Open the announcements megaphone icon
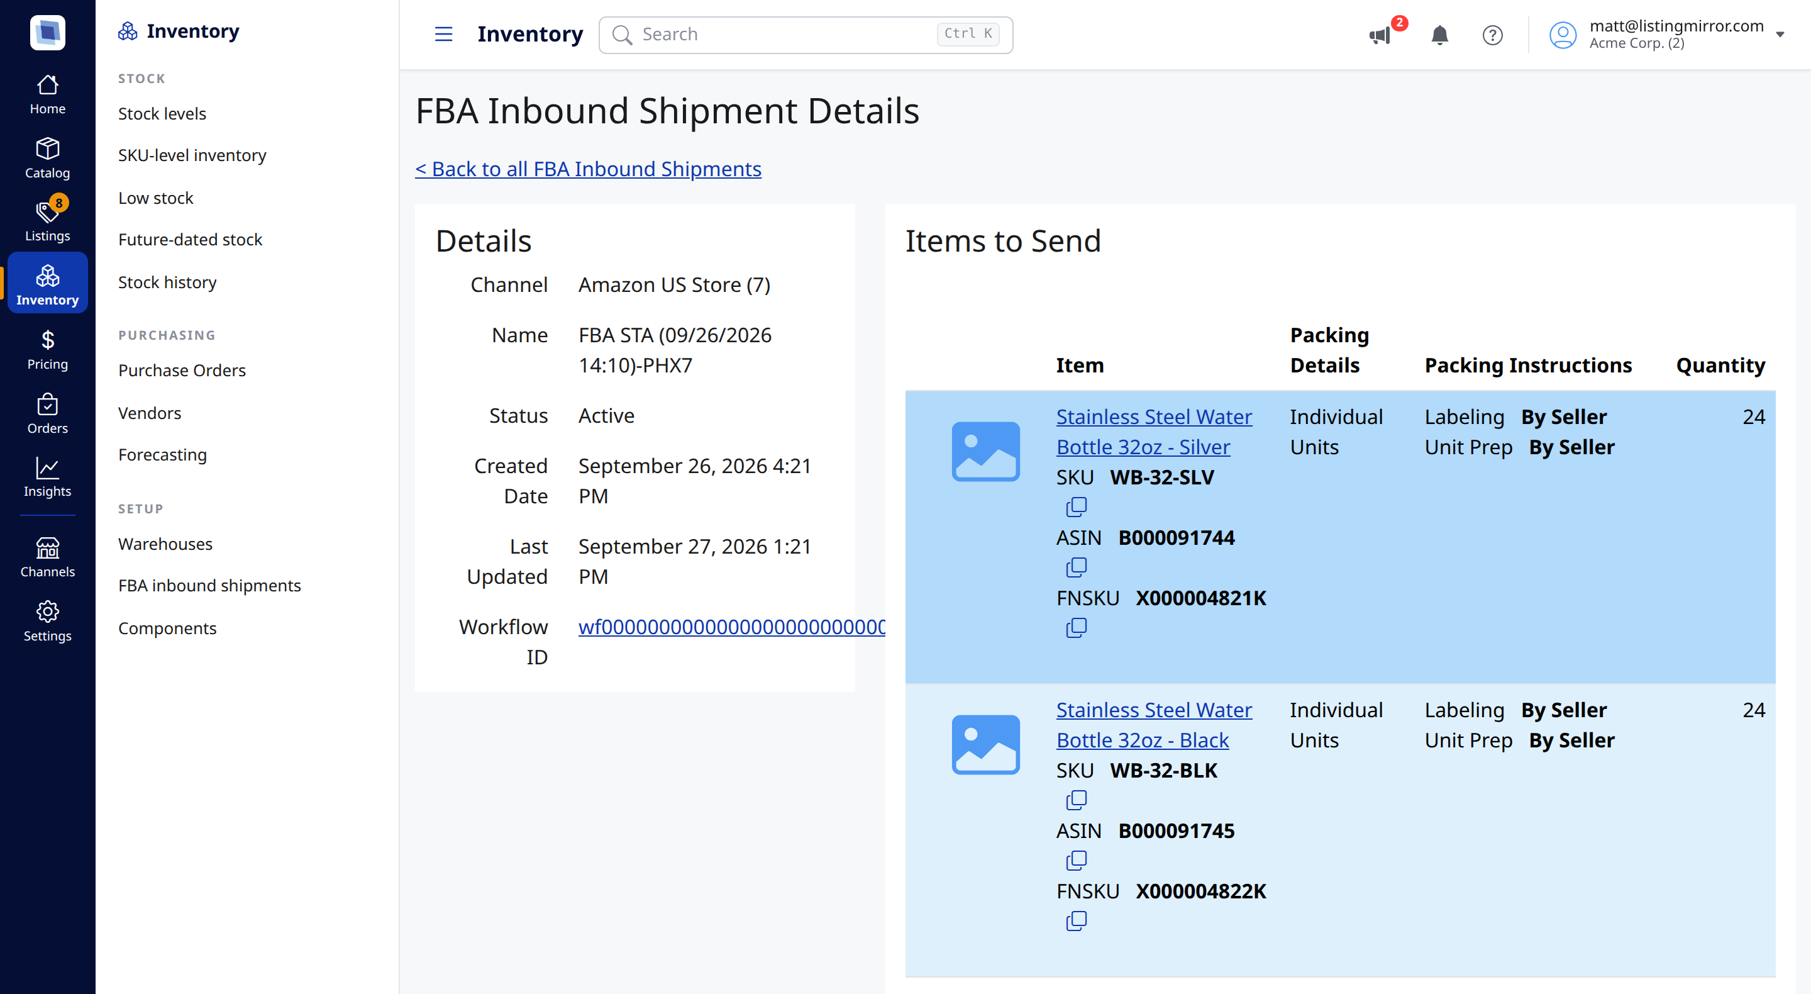1811x994 pixels. [x=1380, y=35]
